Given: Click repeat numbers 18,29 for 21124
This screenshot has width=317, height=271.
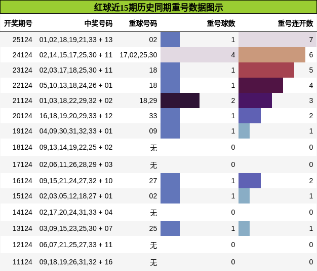Looking at the screenshot, I should coord(148,100).
